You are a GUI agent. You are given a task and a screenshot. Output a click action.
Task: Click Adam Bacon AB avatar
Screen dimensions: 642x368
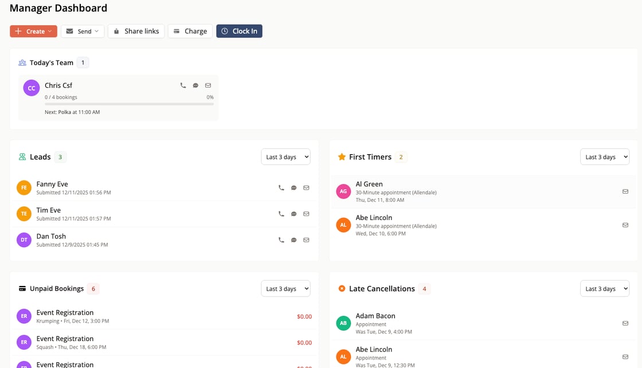coord(343,323)
